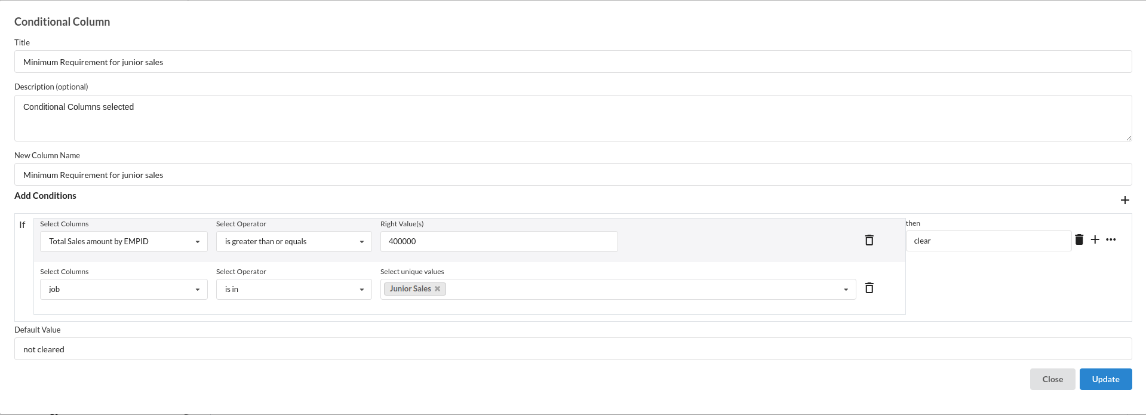The image size is (1146, 415).
Task: Open the 'Total Sales amount by EMPID' column dropdown
Action: pos(124,241)
